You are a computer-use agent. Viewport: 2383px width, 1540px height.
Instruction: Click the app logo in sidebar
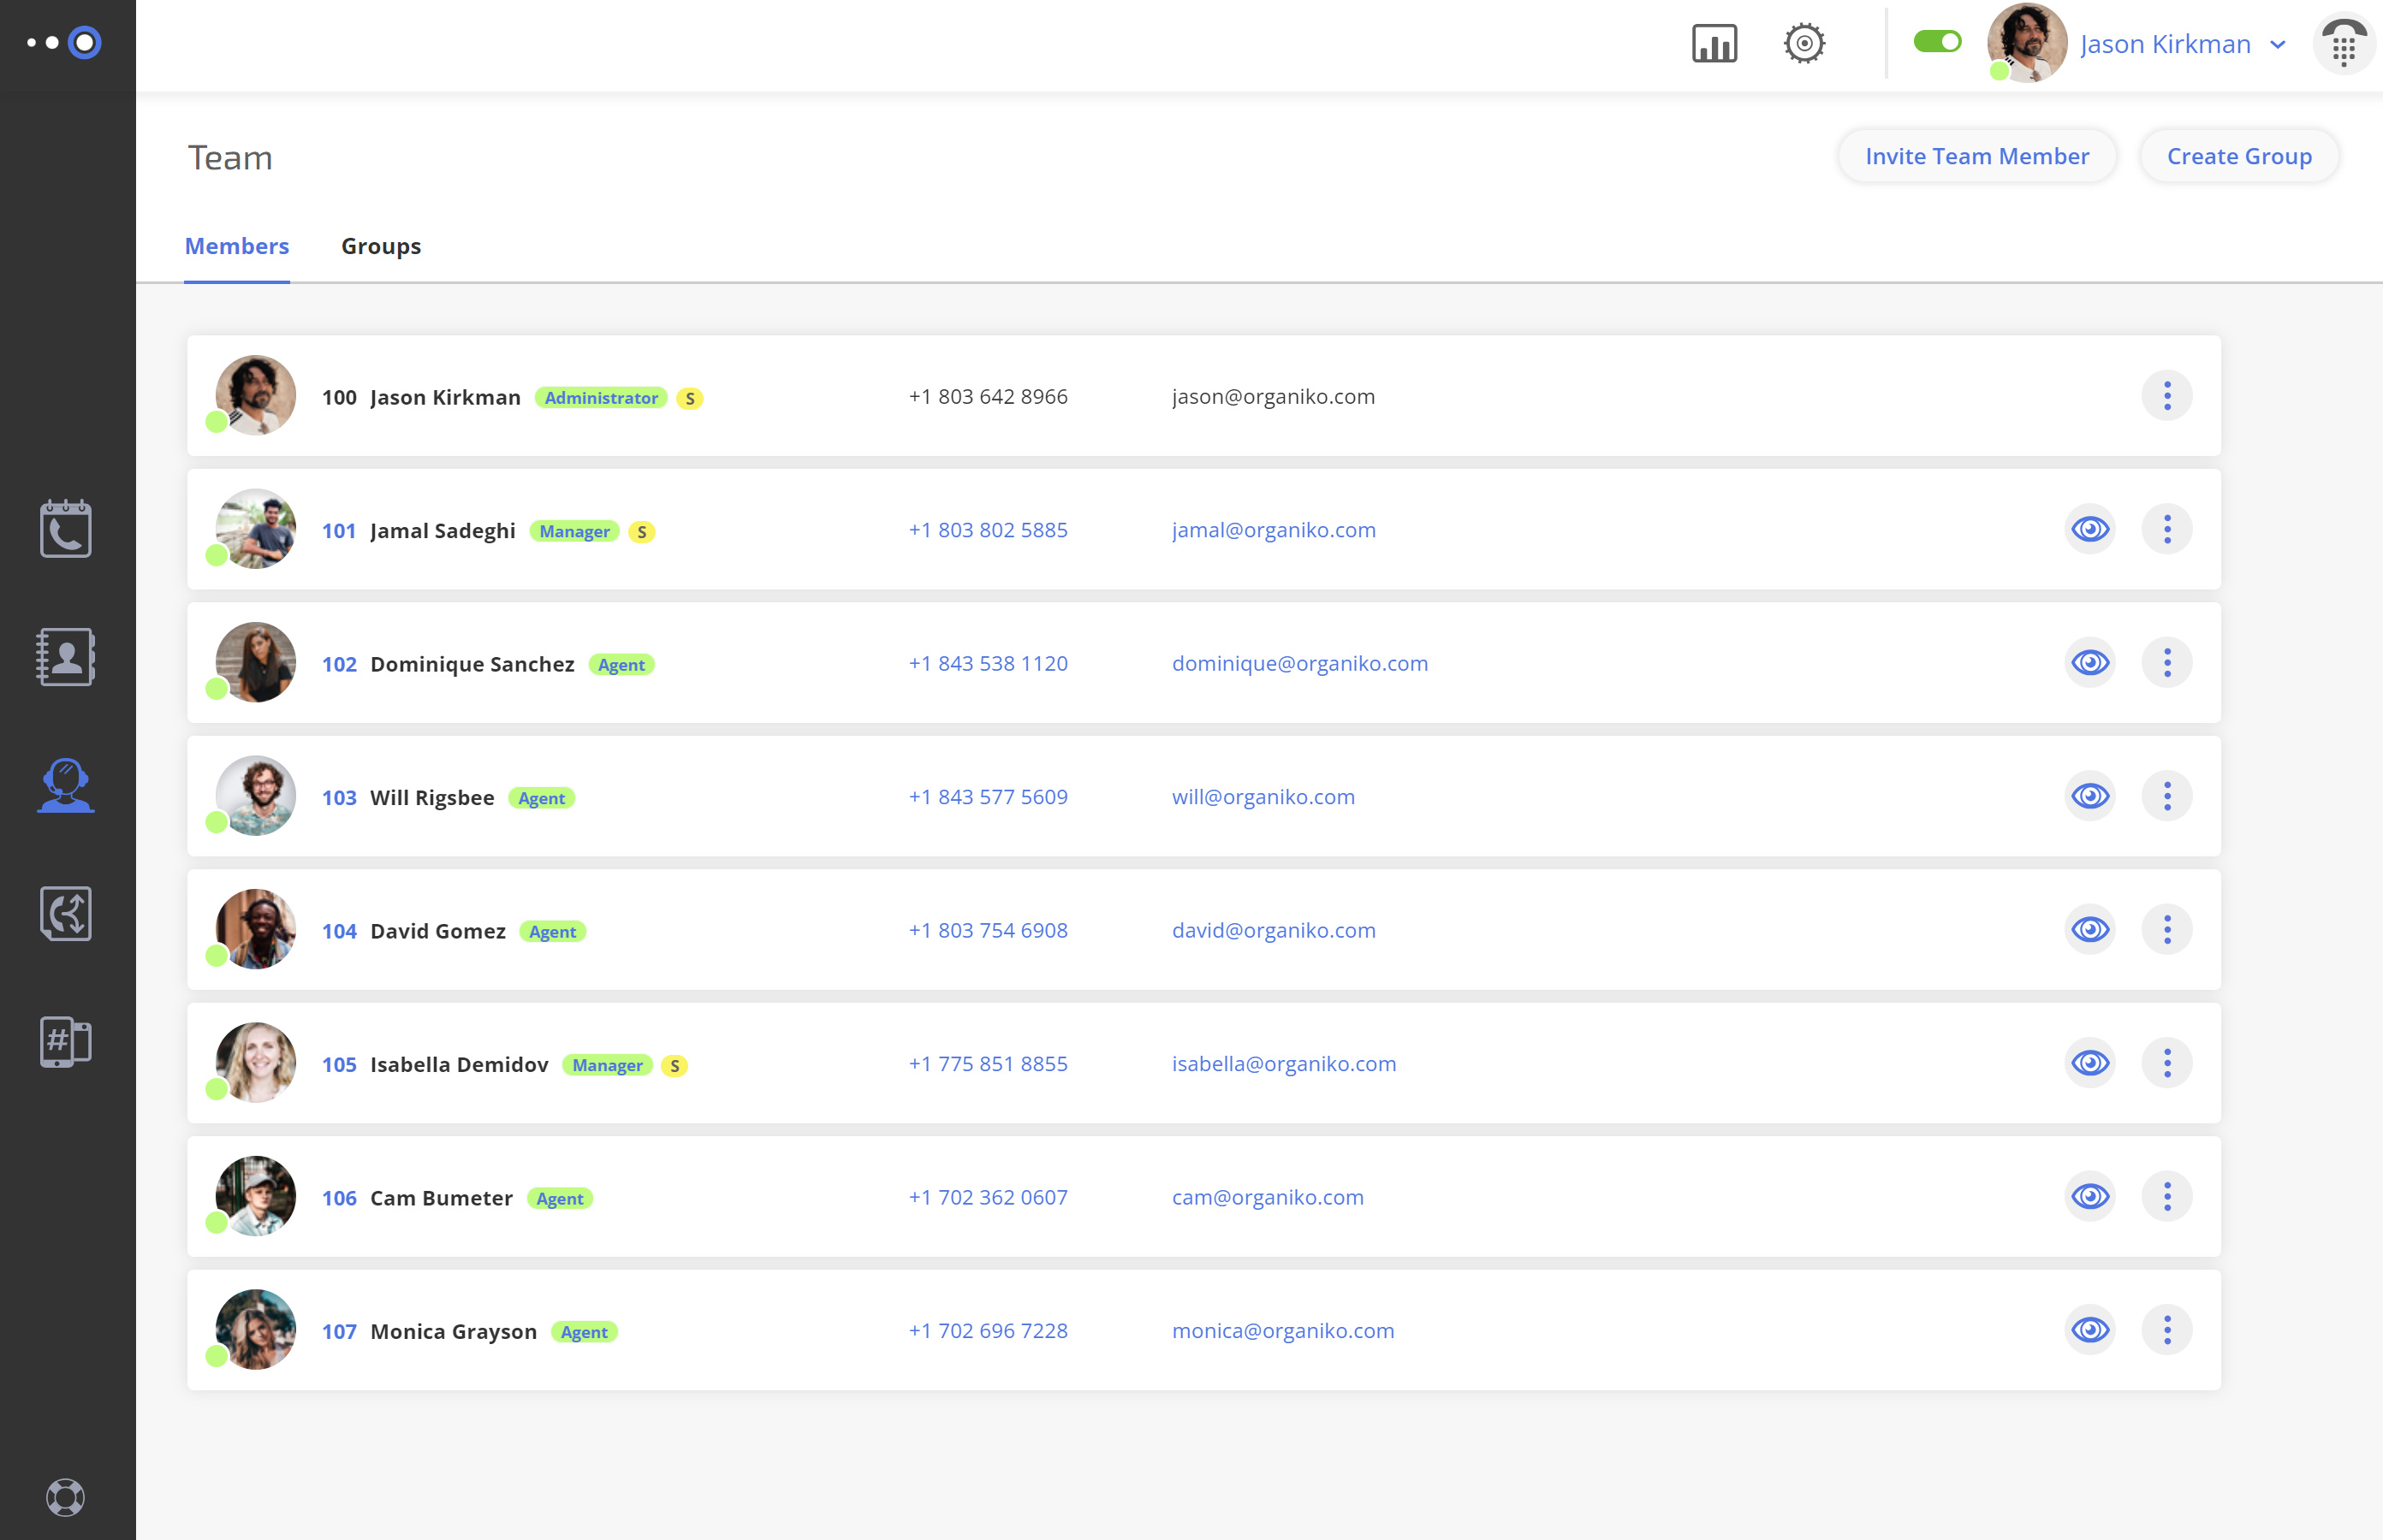(66, 43)
